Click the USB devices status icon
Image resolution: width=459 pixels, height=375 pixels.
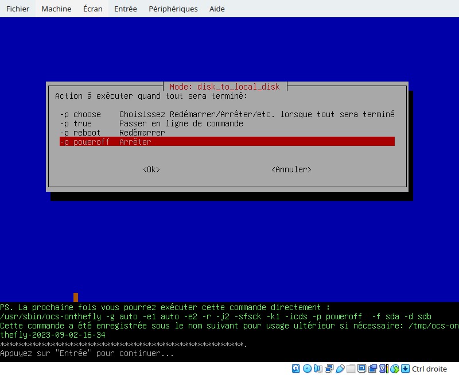pos(340,369)
